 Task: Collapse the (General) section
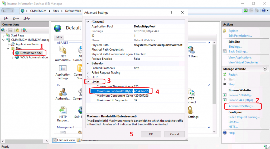click(88, 22)
